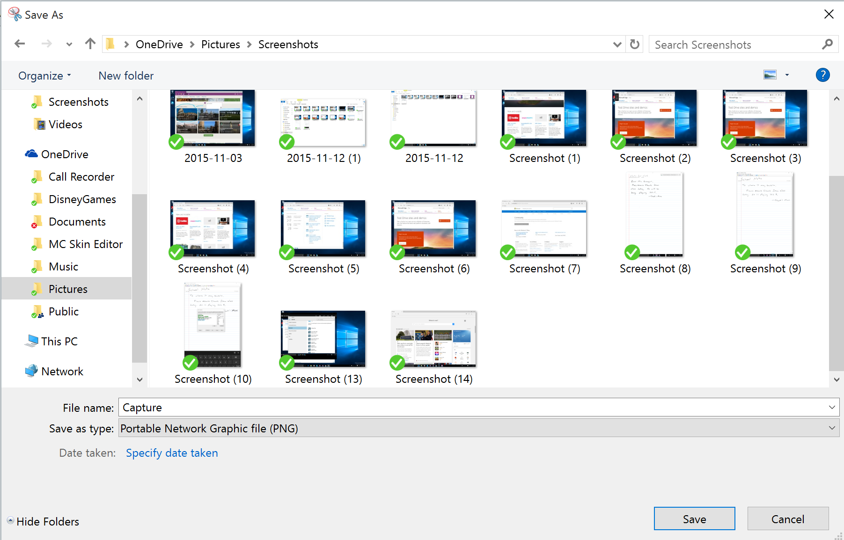Open the Help question mark
The image size is (844, 540).
coord(823,75)
